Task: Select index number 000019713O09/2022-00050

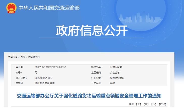Action: point(50,67)
